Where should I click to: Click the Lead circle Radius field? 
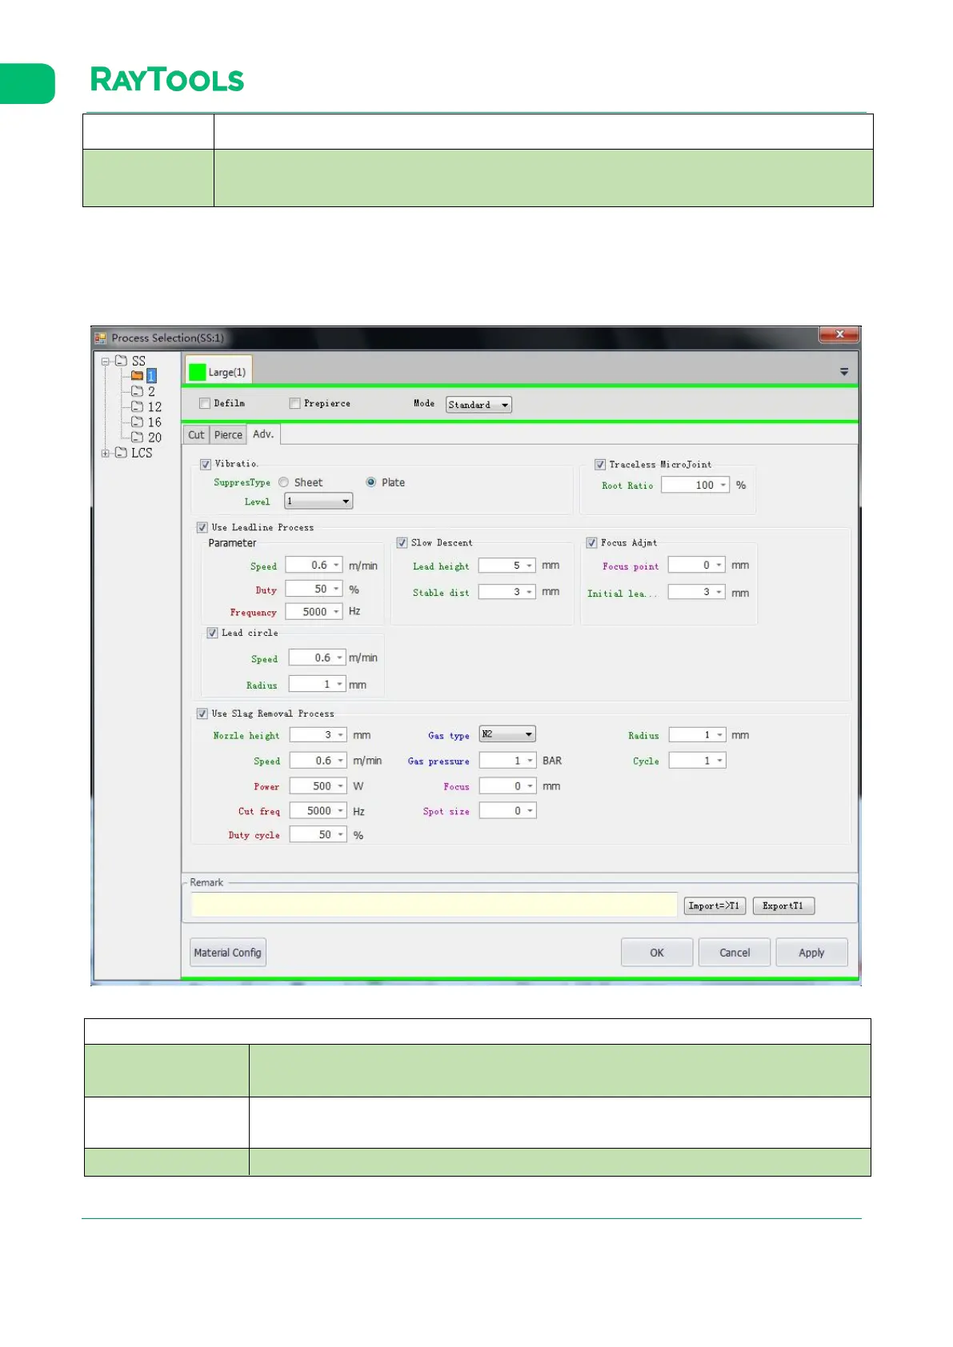coord(317,684)
